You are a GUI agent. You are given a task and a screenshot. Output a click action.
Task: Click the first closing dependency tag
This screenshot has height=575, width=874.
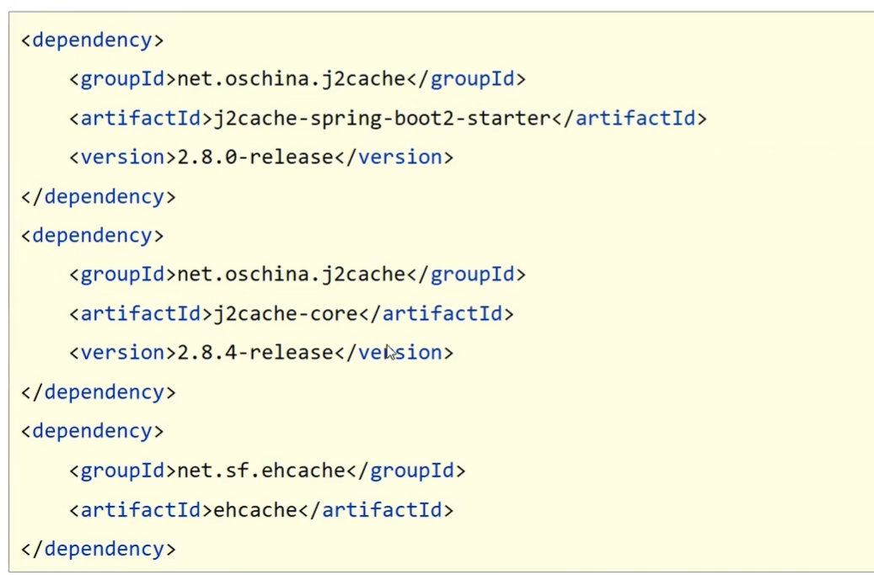pyautogui.click(x=98, y=197)
